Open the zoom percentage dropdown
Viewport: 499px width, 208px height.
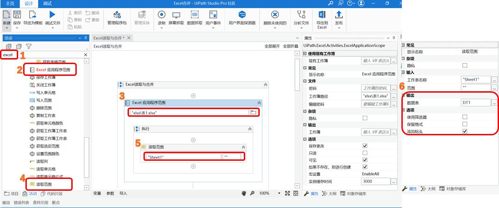[279, 193]
